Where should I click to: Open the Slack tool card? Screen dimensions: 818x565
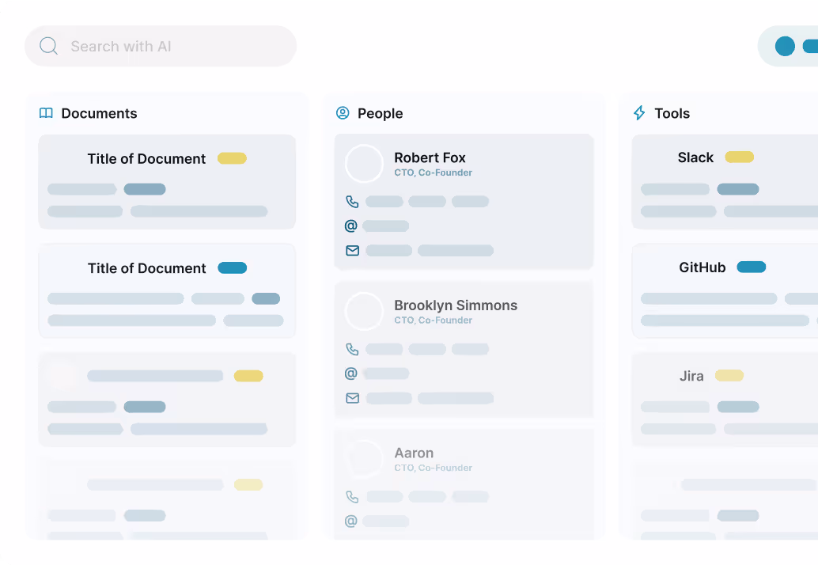[725, 181]
